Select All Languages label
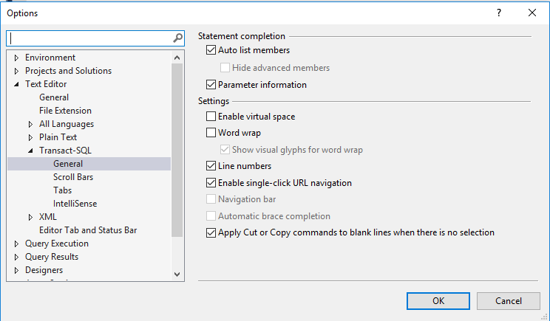Viewport: 550px width, 321px height. click(67, 124)
